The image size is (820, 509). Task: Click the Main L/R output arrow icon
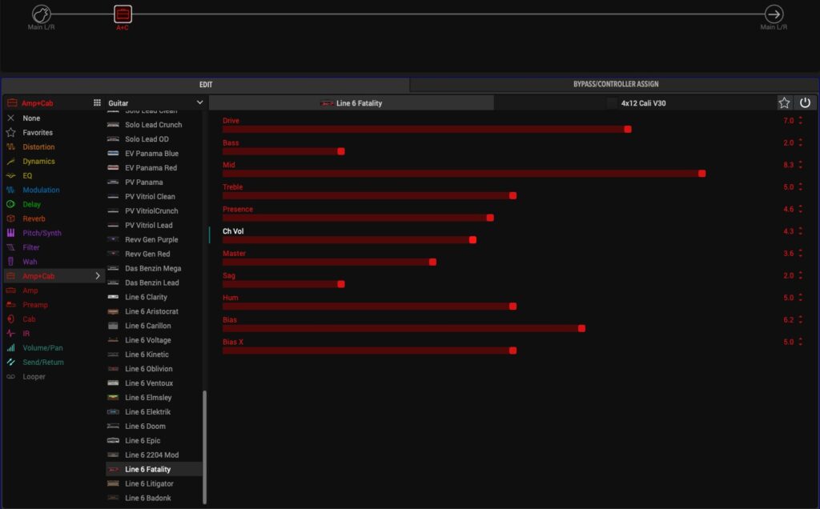tap(774, 14)
